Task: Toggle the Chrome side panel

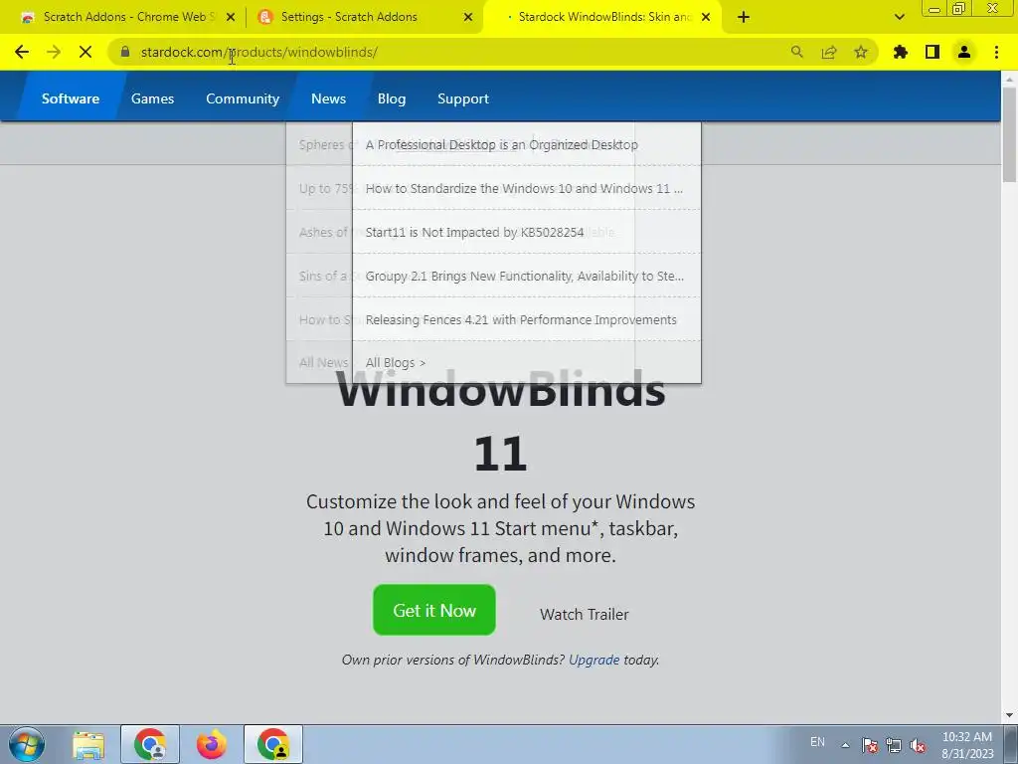Action: pos(933,52)
